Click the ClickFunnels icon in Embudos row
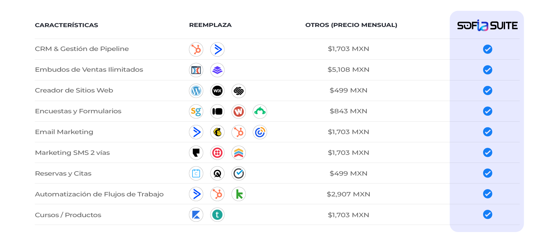 coord(196,70)
